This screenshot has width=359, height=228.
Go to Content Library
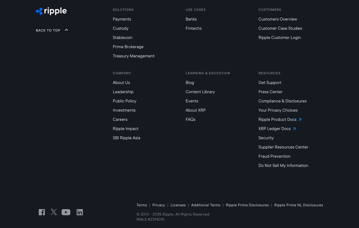pyautogui.click(x=200, y=92)
